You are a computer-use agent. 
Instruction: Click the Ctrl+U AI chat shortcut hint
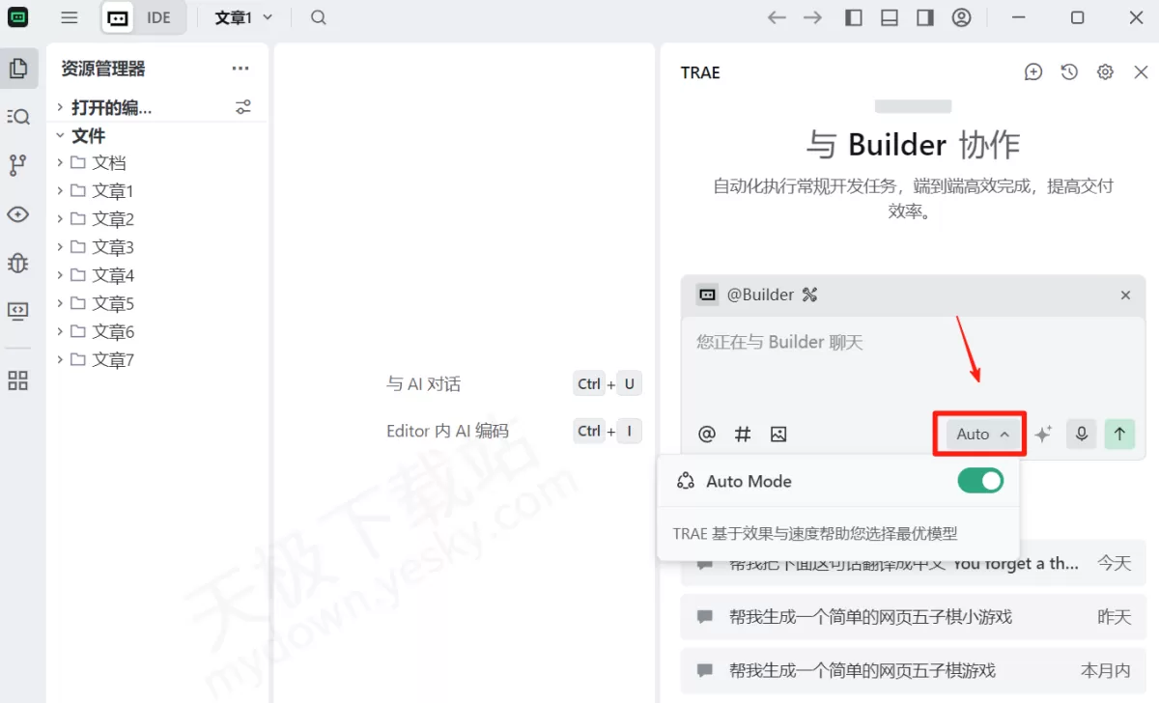click(608, 383)
